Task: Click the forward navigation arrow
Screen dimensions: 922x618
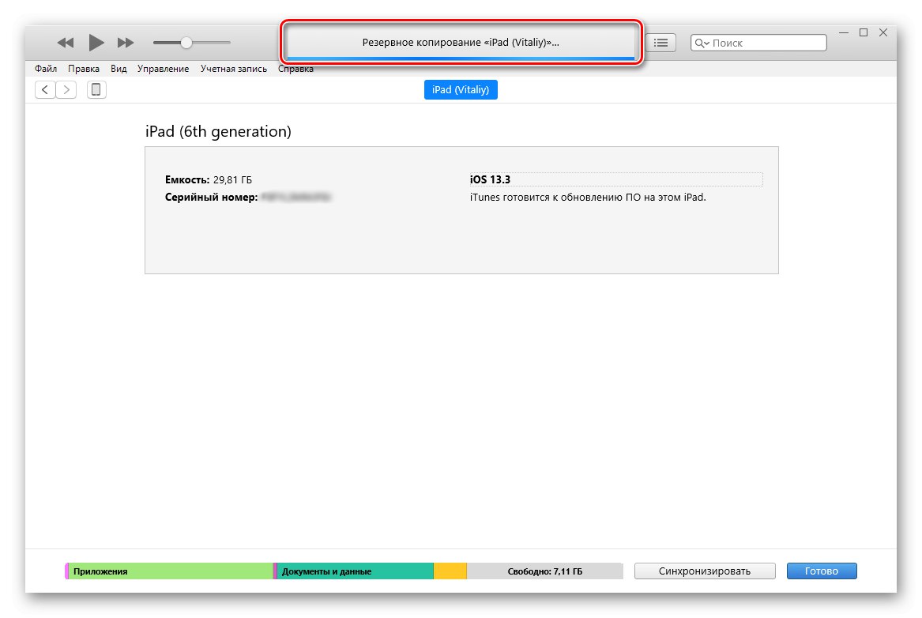Action: pyautogui.click(x=66, y=90)
